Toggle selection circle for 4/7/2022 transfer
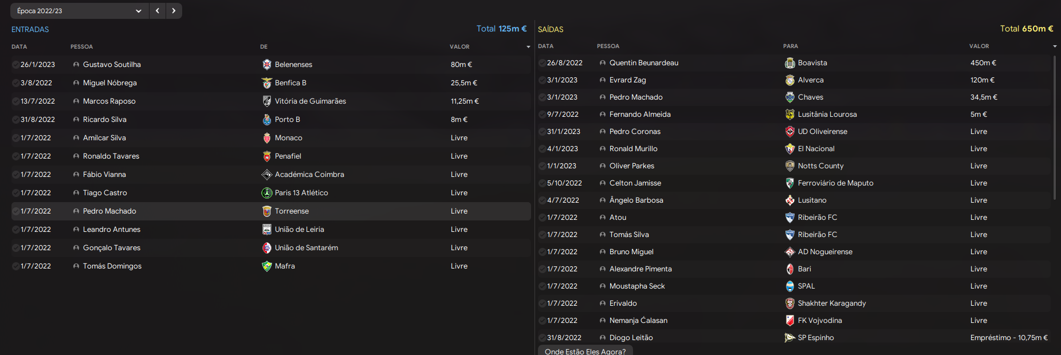This screenshot has height=355, width=1061. [542, 200]
